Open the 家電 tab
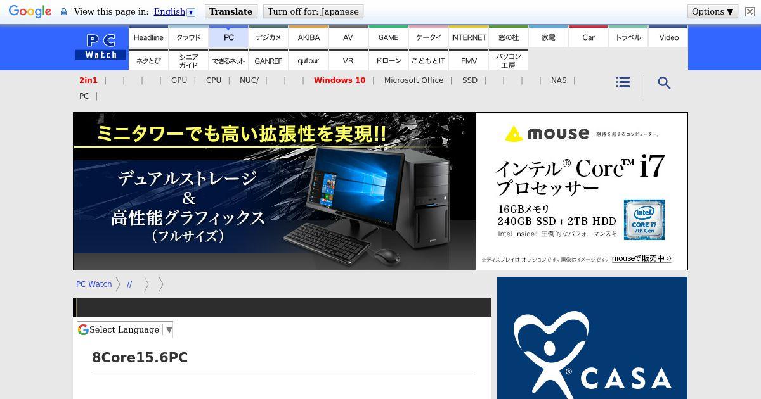761x399 pixels. (548, 37)
